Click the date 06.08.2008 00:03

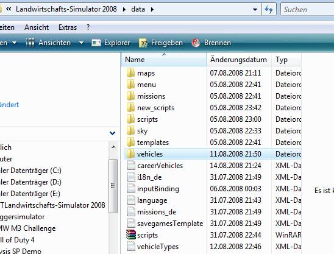[x=235, y=189]
